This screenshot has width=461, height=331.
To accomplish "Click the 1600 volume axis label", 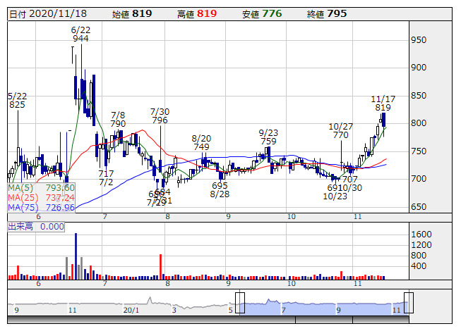I will [x=421, y=235].
